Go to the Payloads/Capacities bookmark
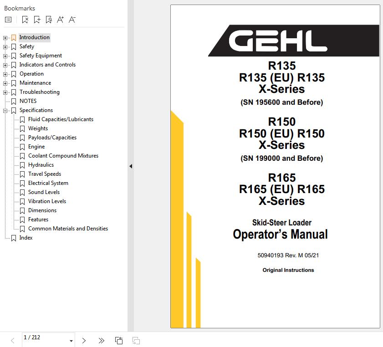Viewport: 383px width, 347px height. click(x=52, y=138)
